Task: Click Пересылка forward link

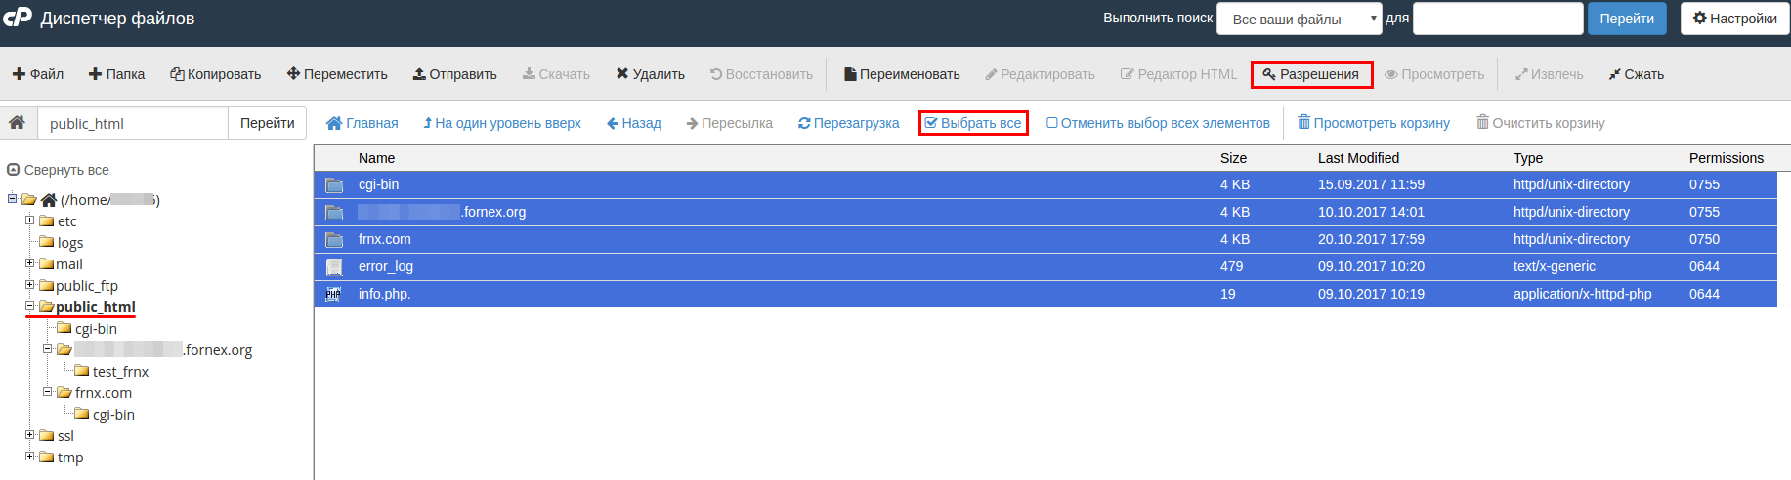Action: coord(729,123)
